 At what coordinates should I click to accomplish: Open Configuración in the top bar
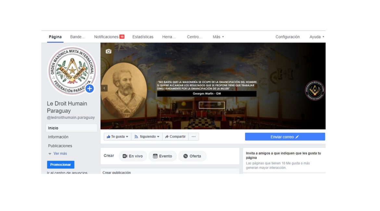tap(287, 37)
